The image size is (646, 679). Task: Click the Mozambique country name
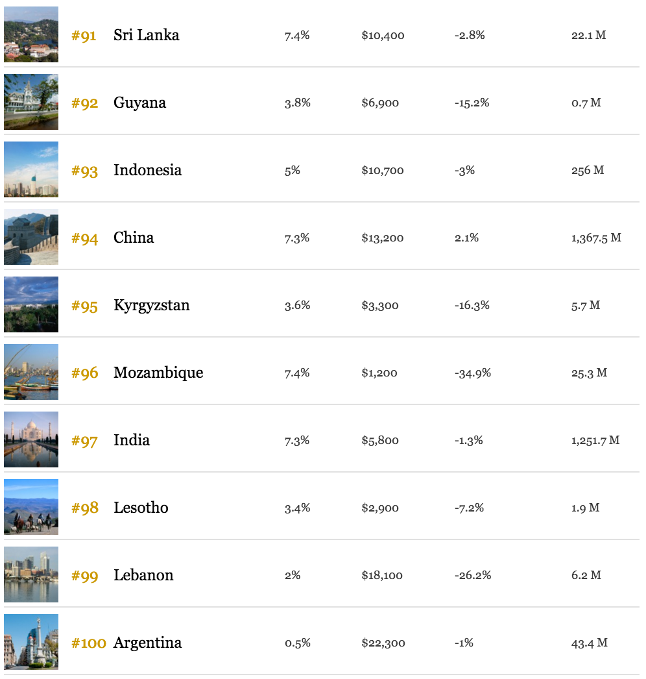coord(158,373)
